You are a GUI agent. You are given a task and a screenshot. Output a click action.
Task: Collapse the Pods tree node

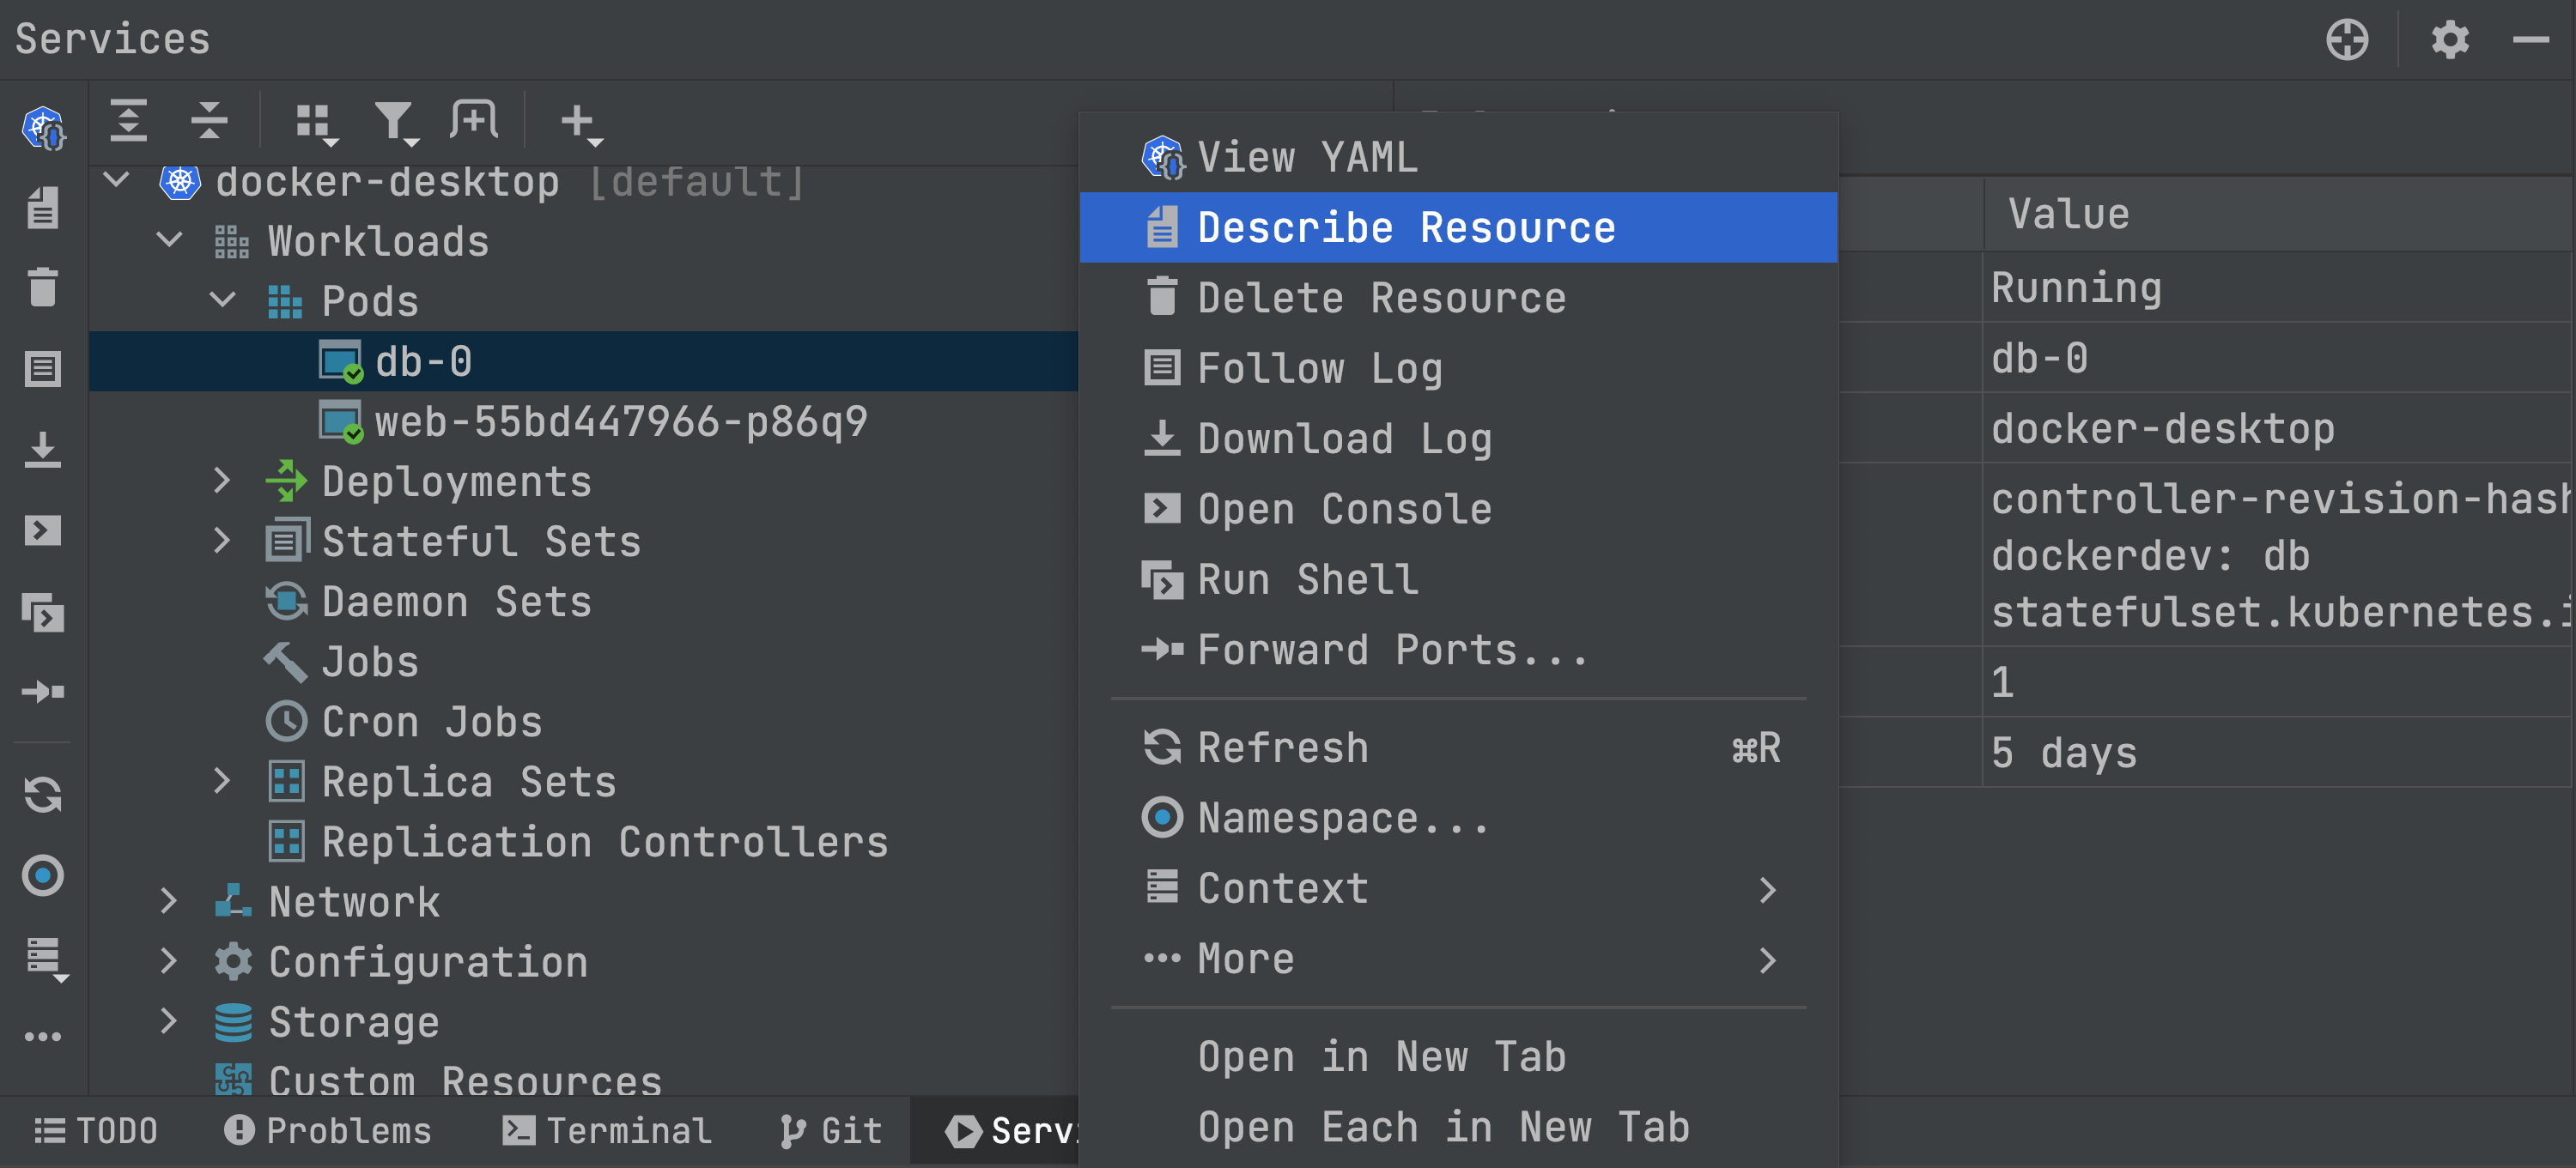pyautogui.click(x=222, y=299)
